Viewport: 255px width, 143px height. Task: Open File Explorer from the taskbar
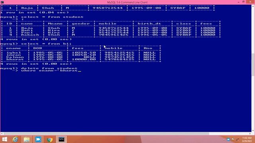pos(27,139)
